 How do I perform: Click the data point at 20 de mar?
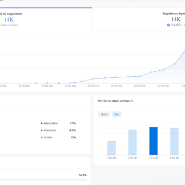click(47, 83)
